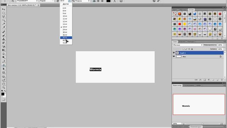
Task: Select the Horizontal Type tool
Action: click(x=4, y=65)
